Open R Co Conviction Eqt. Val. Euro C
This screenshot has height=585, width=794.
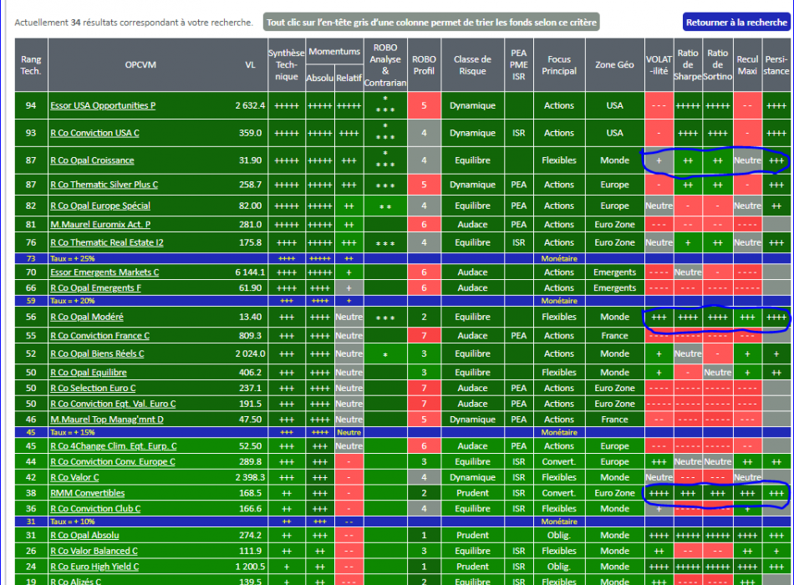[x=113, y=404]
